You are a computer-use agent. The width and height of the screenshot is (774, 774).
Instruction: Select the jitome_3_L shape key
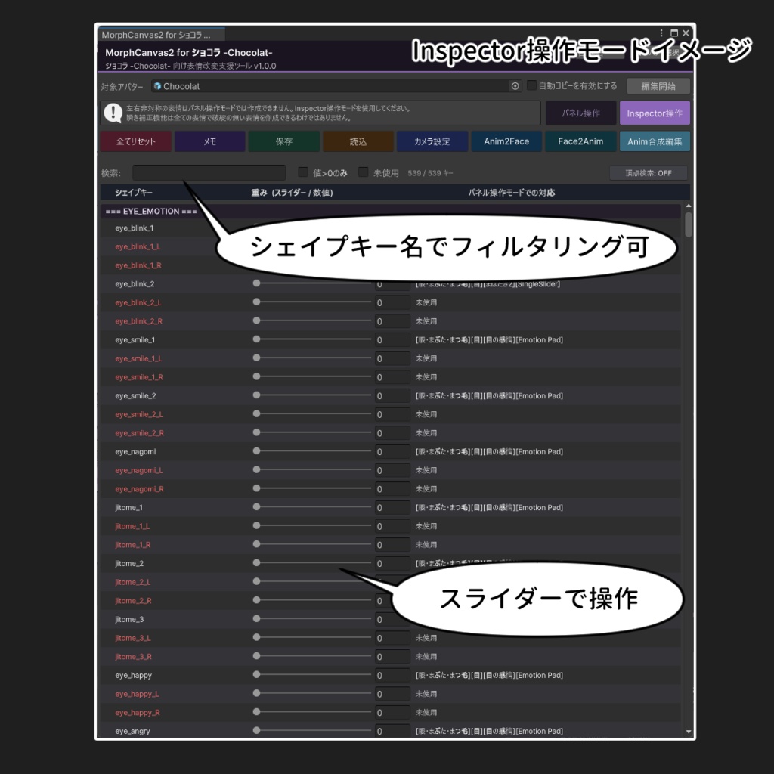tap(133, 638)
